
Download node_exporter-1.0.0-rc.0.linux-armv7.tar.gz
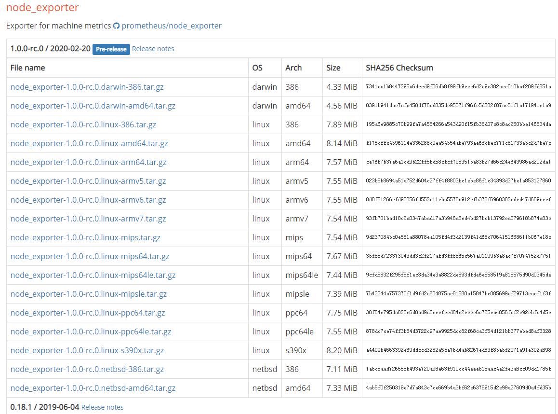coord(88,219)
